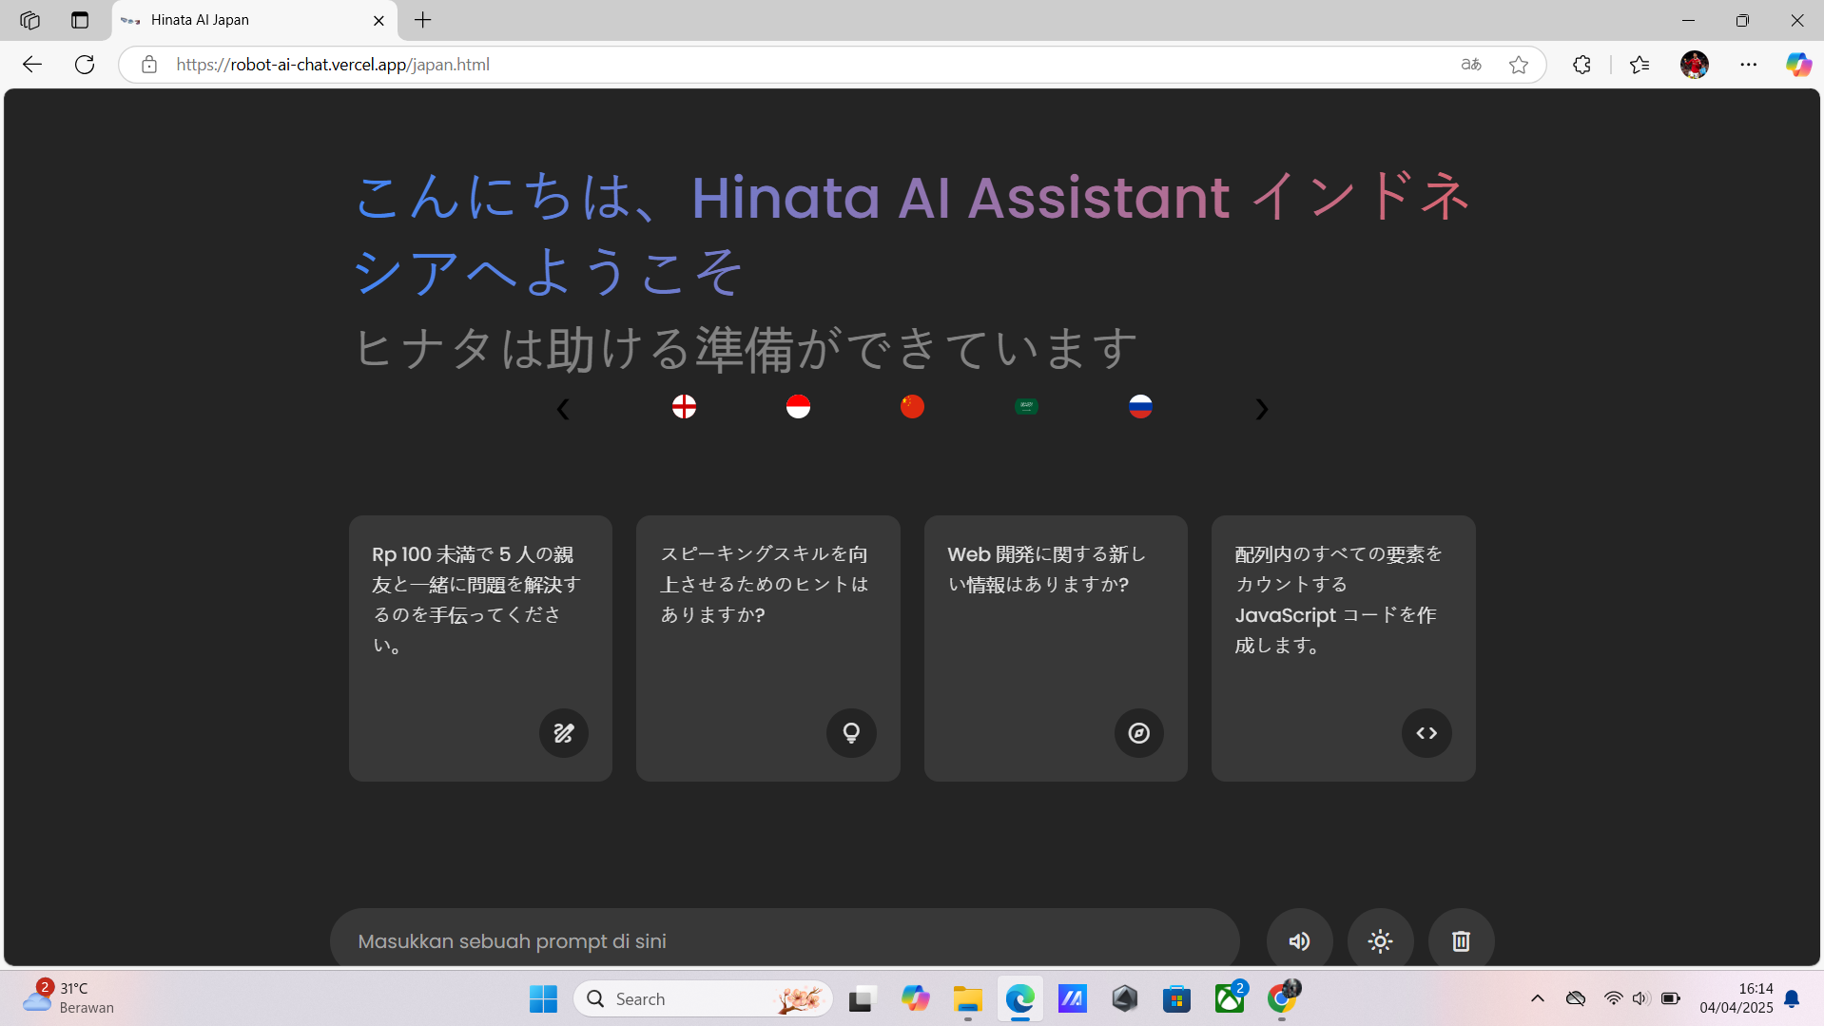Screen dimensions: 1824x1026
Task: View site information lock icon
Action: [149, 65]
